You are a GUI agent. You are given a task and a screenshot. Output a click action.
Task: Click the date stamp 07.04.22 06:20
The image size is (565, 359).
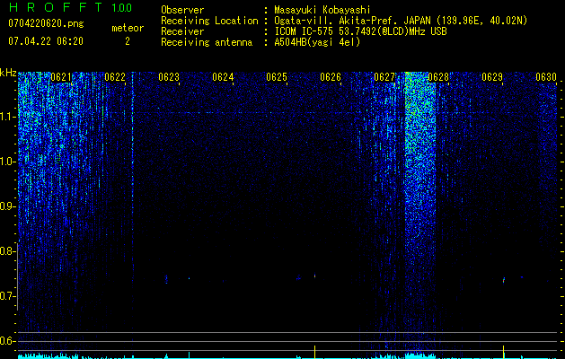coord(46,41)
